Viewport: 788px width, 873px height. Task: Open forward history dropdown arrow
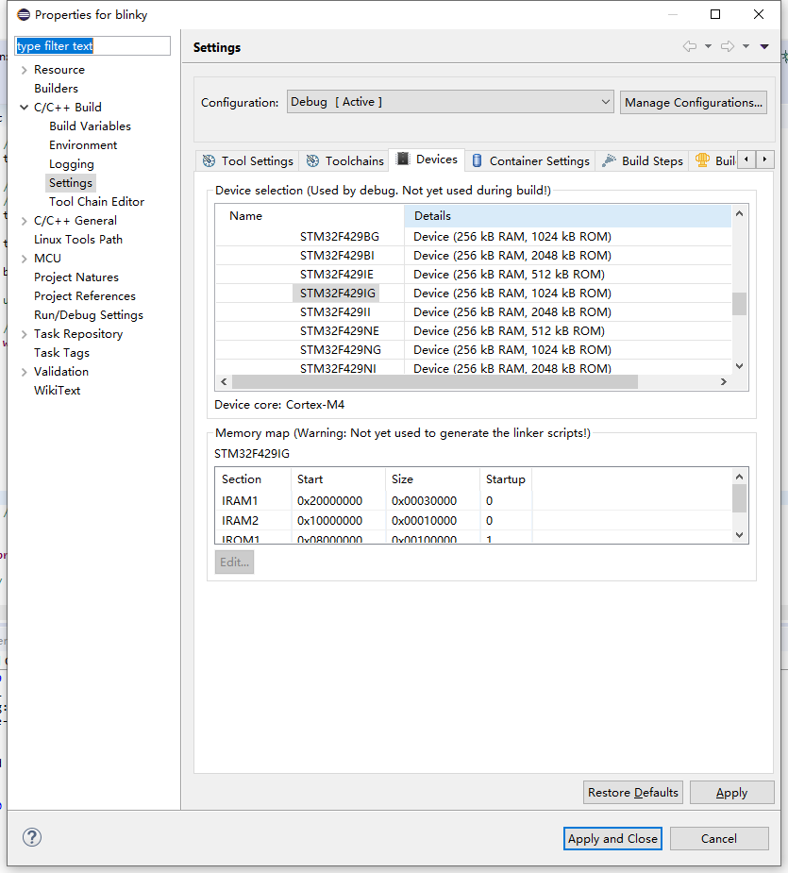[x=746, y=46]
